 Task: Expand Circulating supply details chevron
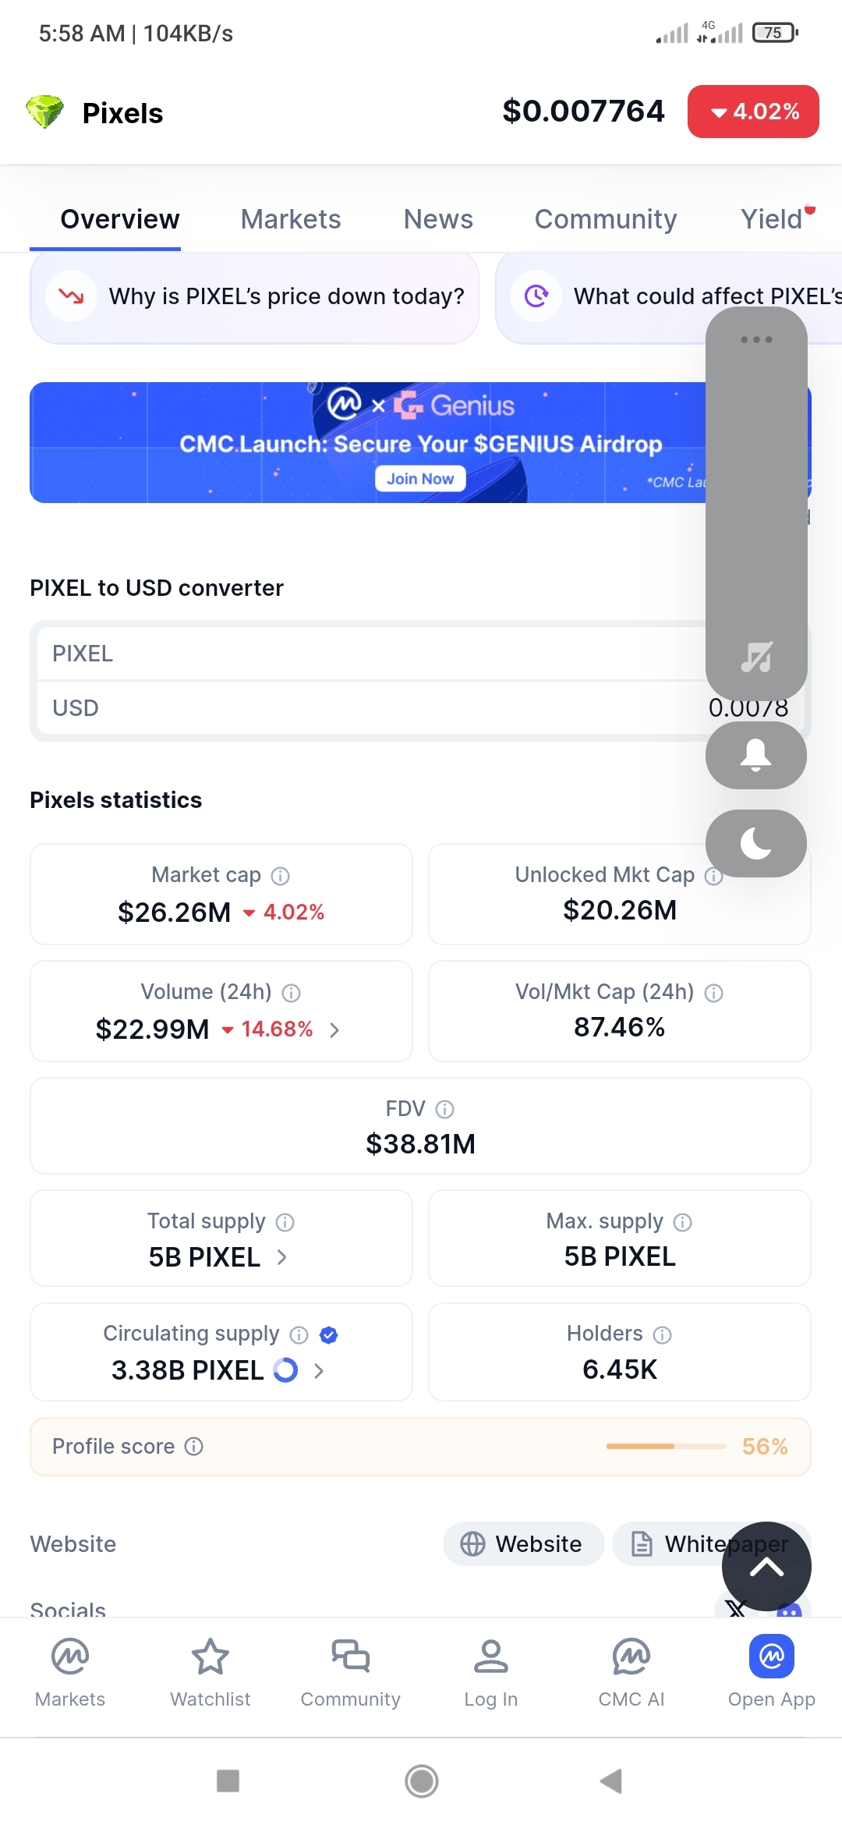tap(318, 1370)
